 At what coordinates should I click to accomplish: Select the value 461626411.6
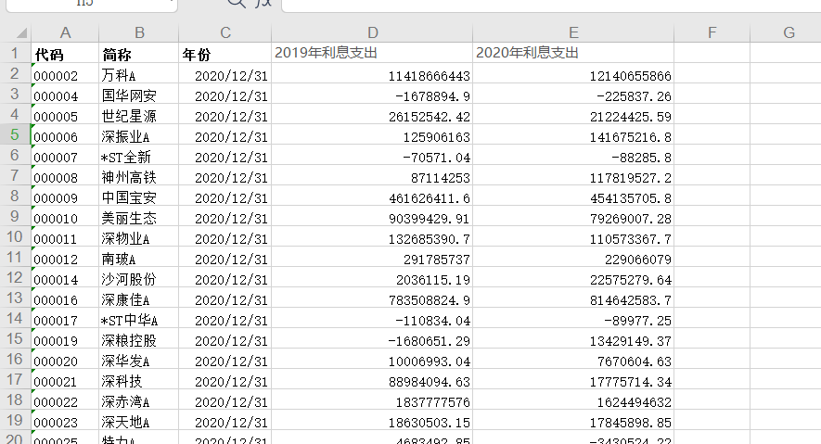click(x=372, y=196)
